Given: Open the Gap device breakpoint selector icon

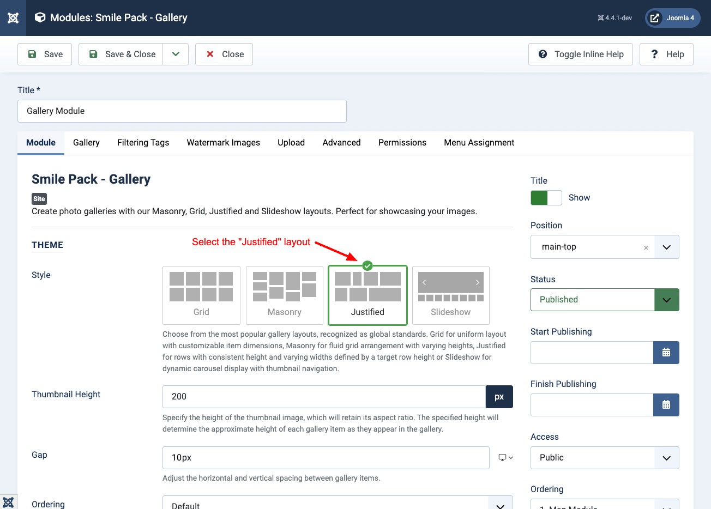Looking at the screenshot, I should coord(505,458).
